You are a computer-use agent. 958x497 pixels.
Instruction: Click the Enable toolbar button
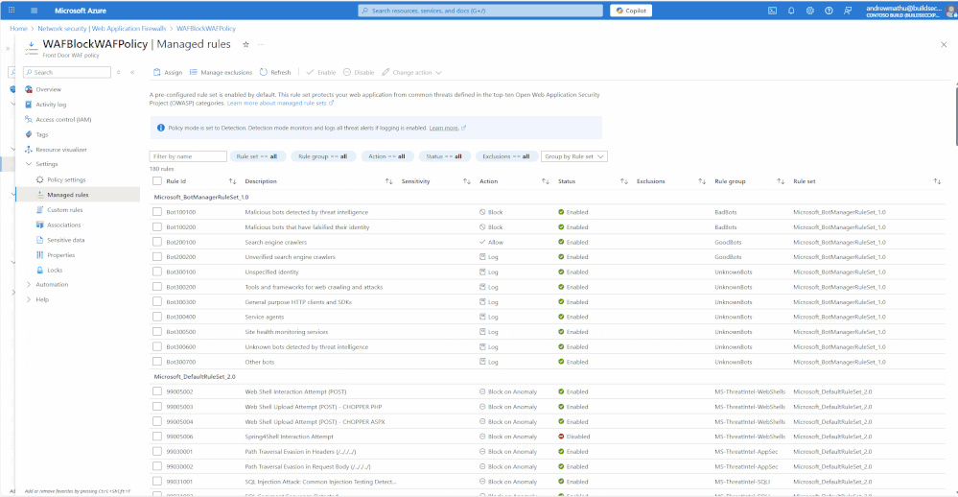[321, 72]
